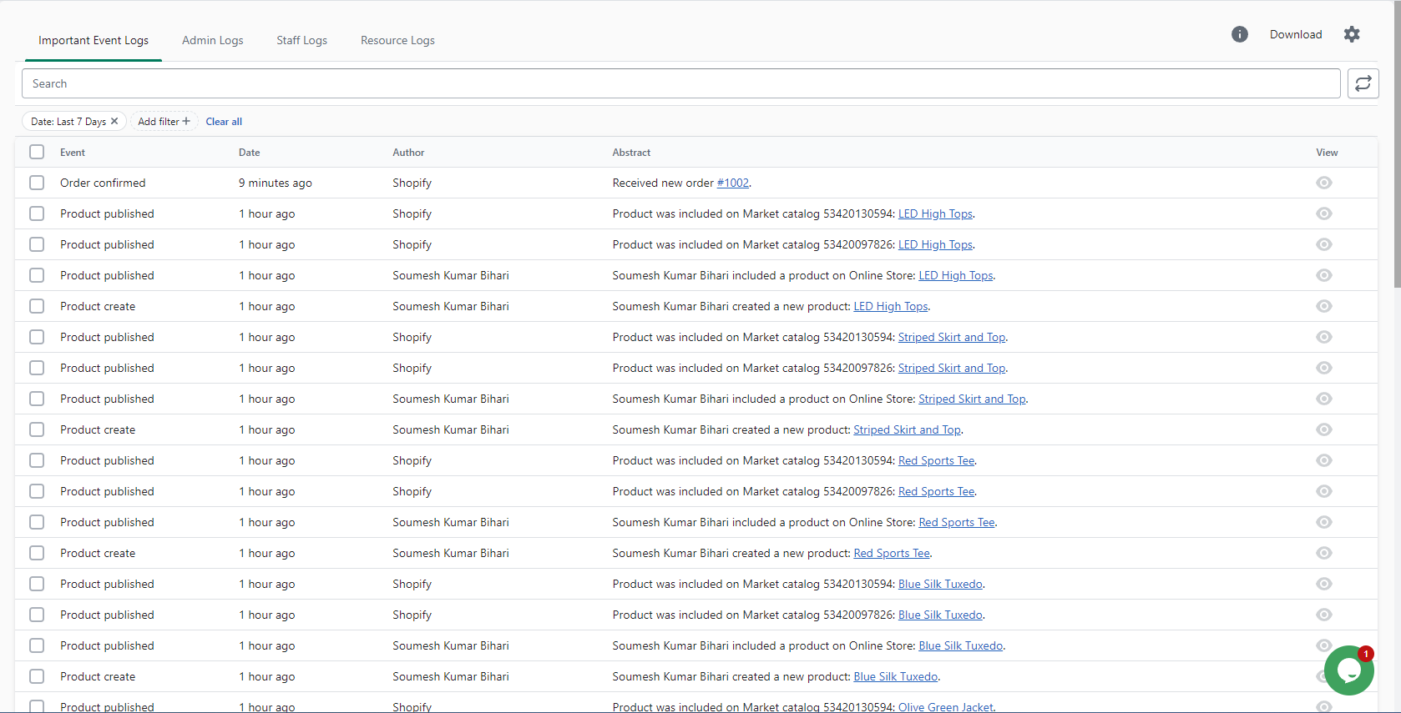View the Market catalog 53420097826 Striped Skirt and Top entry

click(x=1324, y=368)
